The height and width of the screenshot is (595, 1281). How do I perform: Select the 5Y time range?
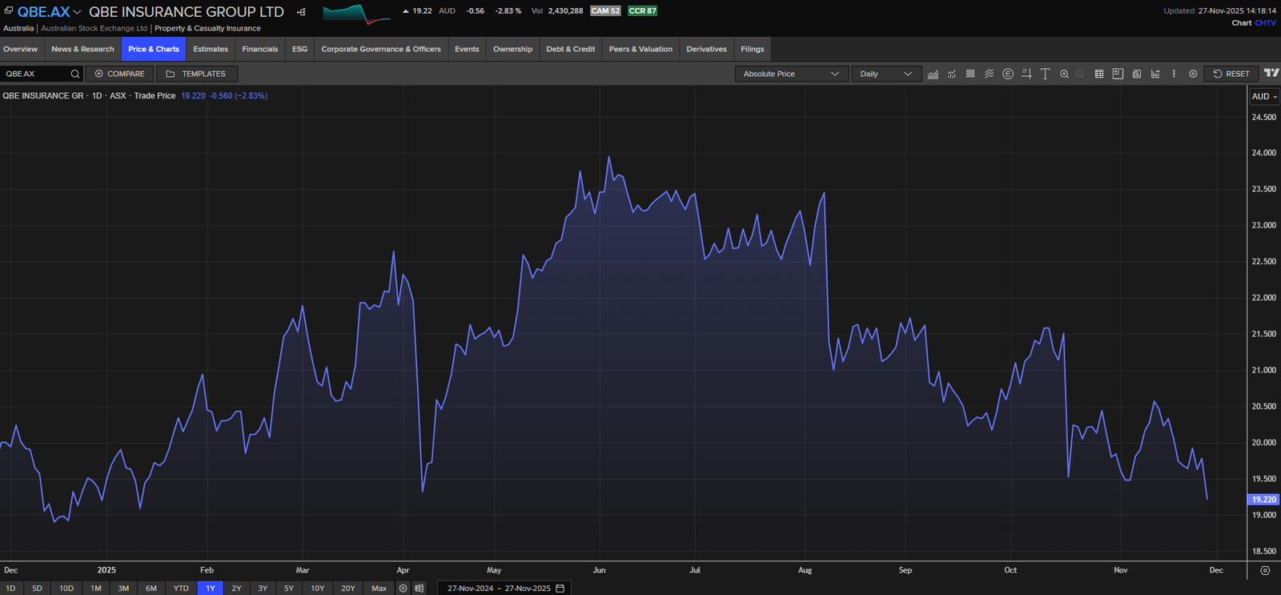288,588
